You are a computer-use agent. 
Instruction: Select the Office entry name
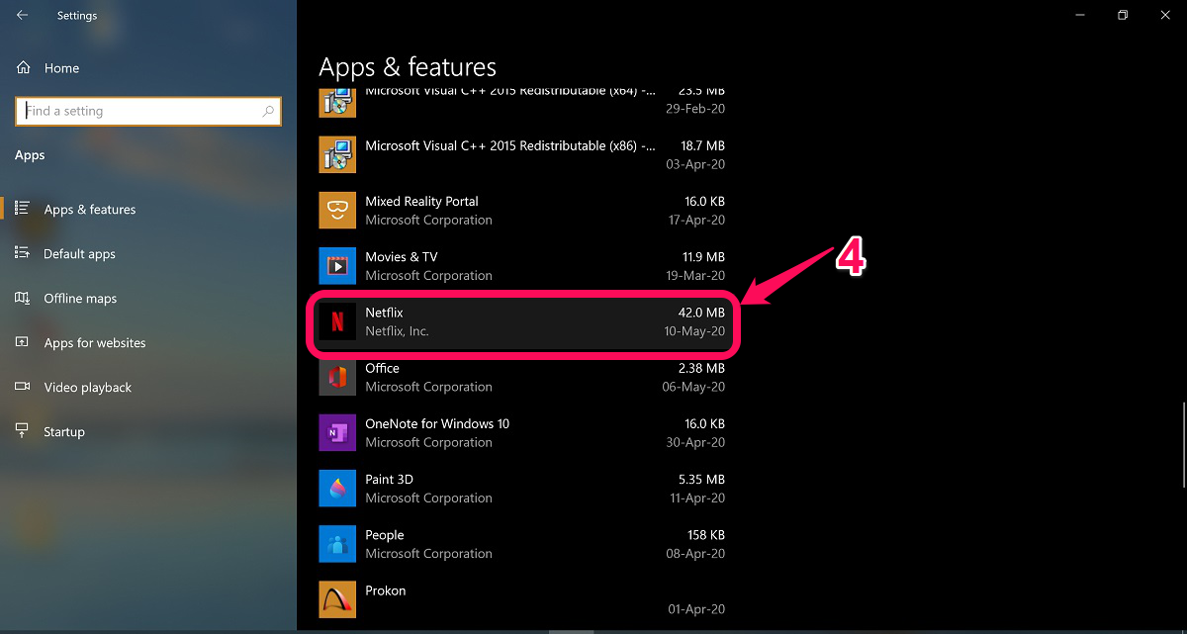(x=382, y=368)
